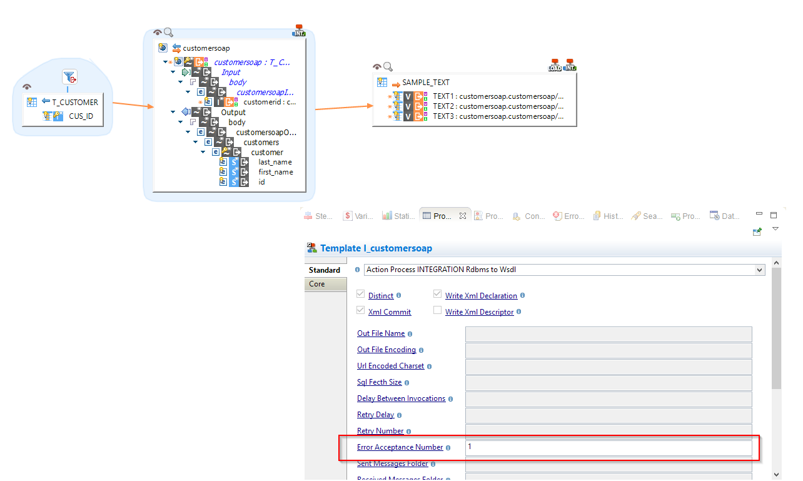The width and height of the screenshot is (803, 481).
Task: Click the LOAD tag icon on SAMPLE_TEXT box
Action: 555,64
